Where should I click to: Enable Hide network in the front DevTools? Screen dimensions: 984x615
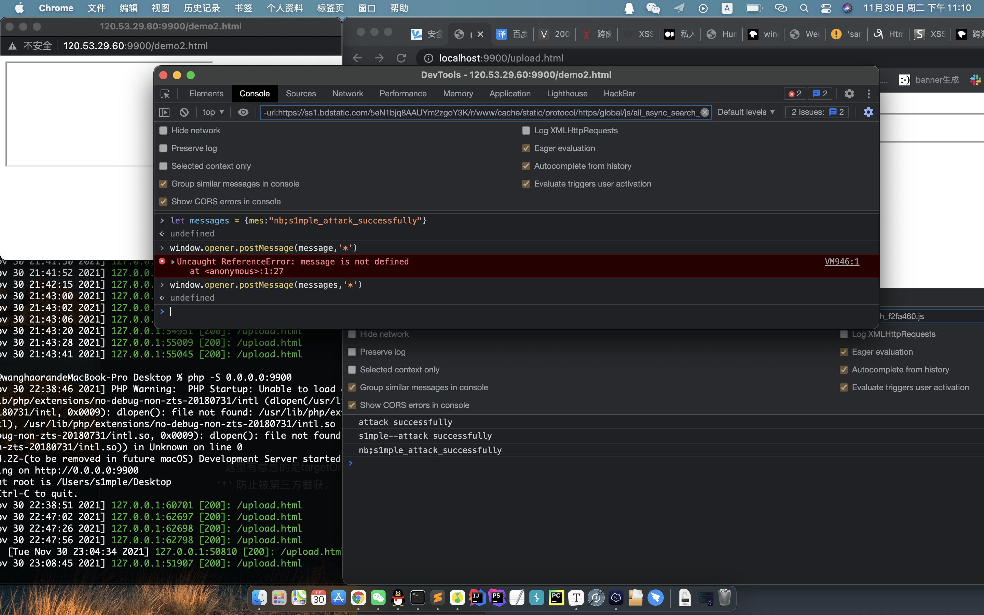tap(163, 131)
